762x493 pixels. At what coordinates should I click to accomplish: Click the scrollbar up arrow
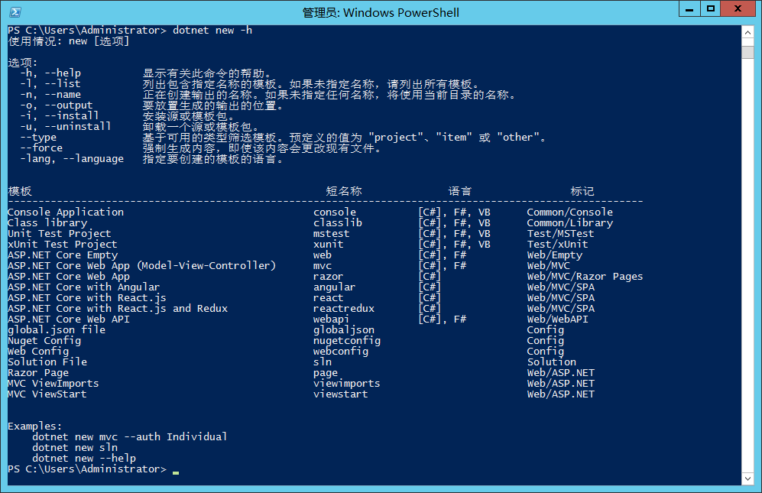(747, 33)
